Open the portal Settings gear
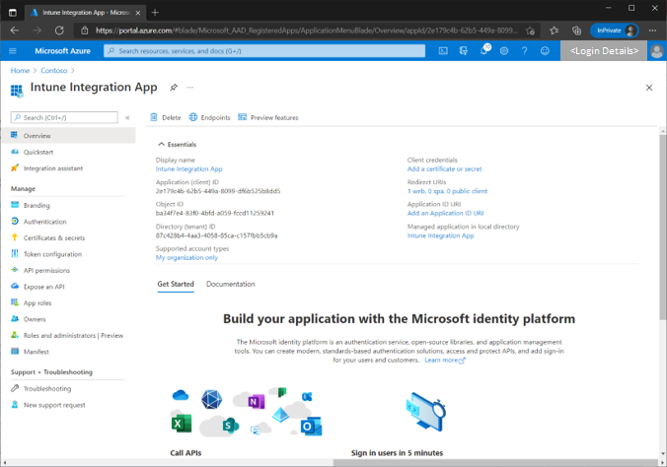This screenshot has width=667, height=467. coord(504,51)
